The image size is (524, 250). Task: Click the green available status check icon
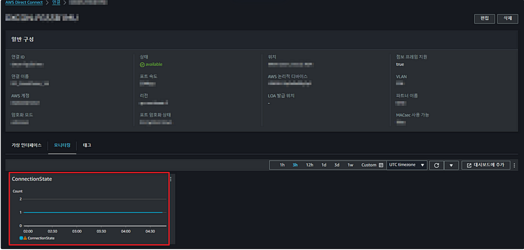pyautogui.click(x=142, y=64)
